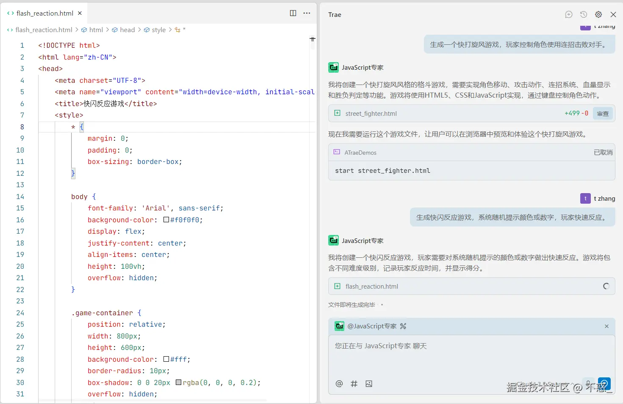Open Trae chat settings gear
Screen dimensions: 623x404
[598, 14]
